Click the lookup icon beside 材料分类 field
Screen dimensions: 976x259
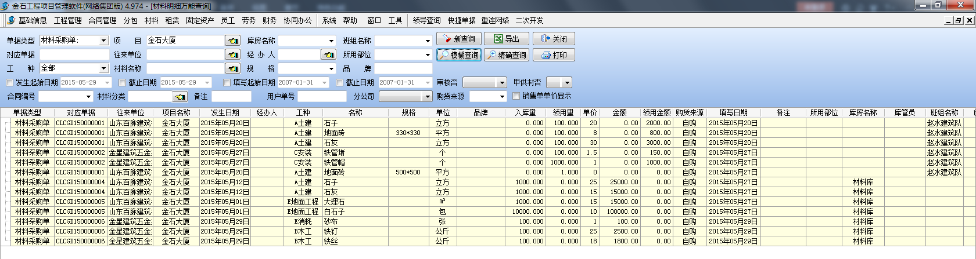pyautogui.click(x=181, y=96)
